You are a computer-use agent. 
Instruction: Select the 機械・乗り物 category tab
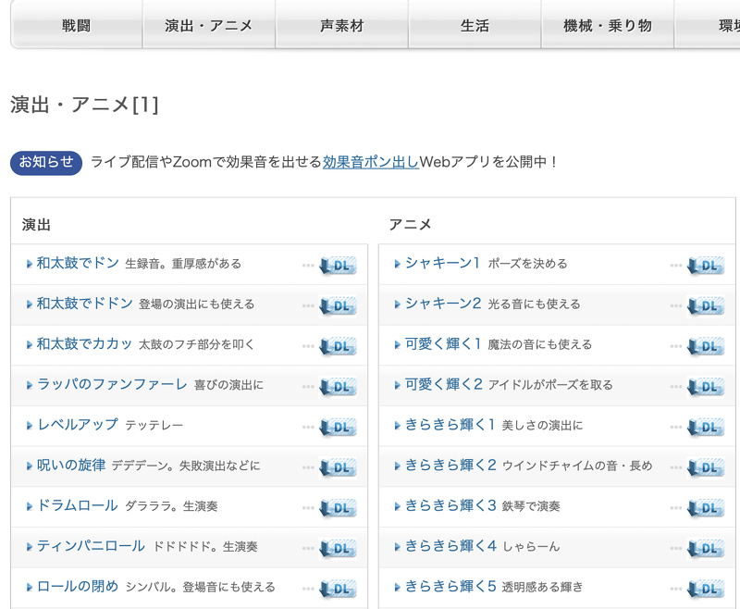pos(607,26)
